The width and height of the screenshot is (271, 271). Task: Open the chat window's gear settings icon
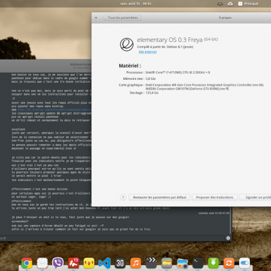228,238
